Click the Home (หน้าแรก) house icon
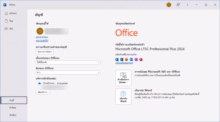Viewport: 220px width, 122px height. click(x=6, y=13)
